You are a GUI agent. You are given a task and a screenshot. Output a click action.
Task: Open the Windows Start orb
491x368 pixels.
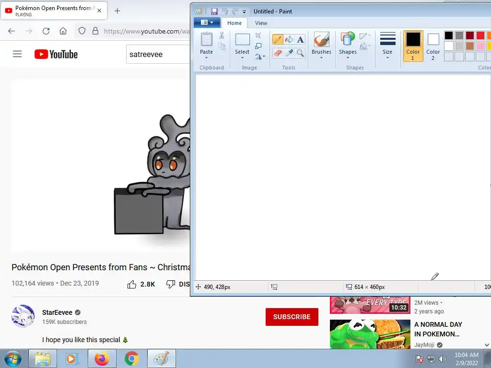coord(12,358)
